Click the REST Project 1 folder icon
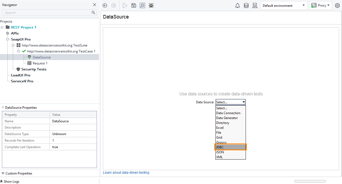Screen dimensions: 342x184 coord(8,27)
